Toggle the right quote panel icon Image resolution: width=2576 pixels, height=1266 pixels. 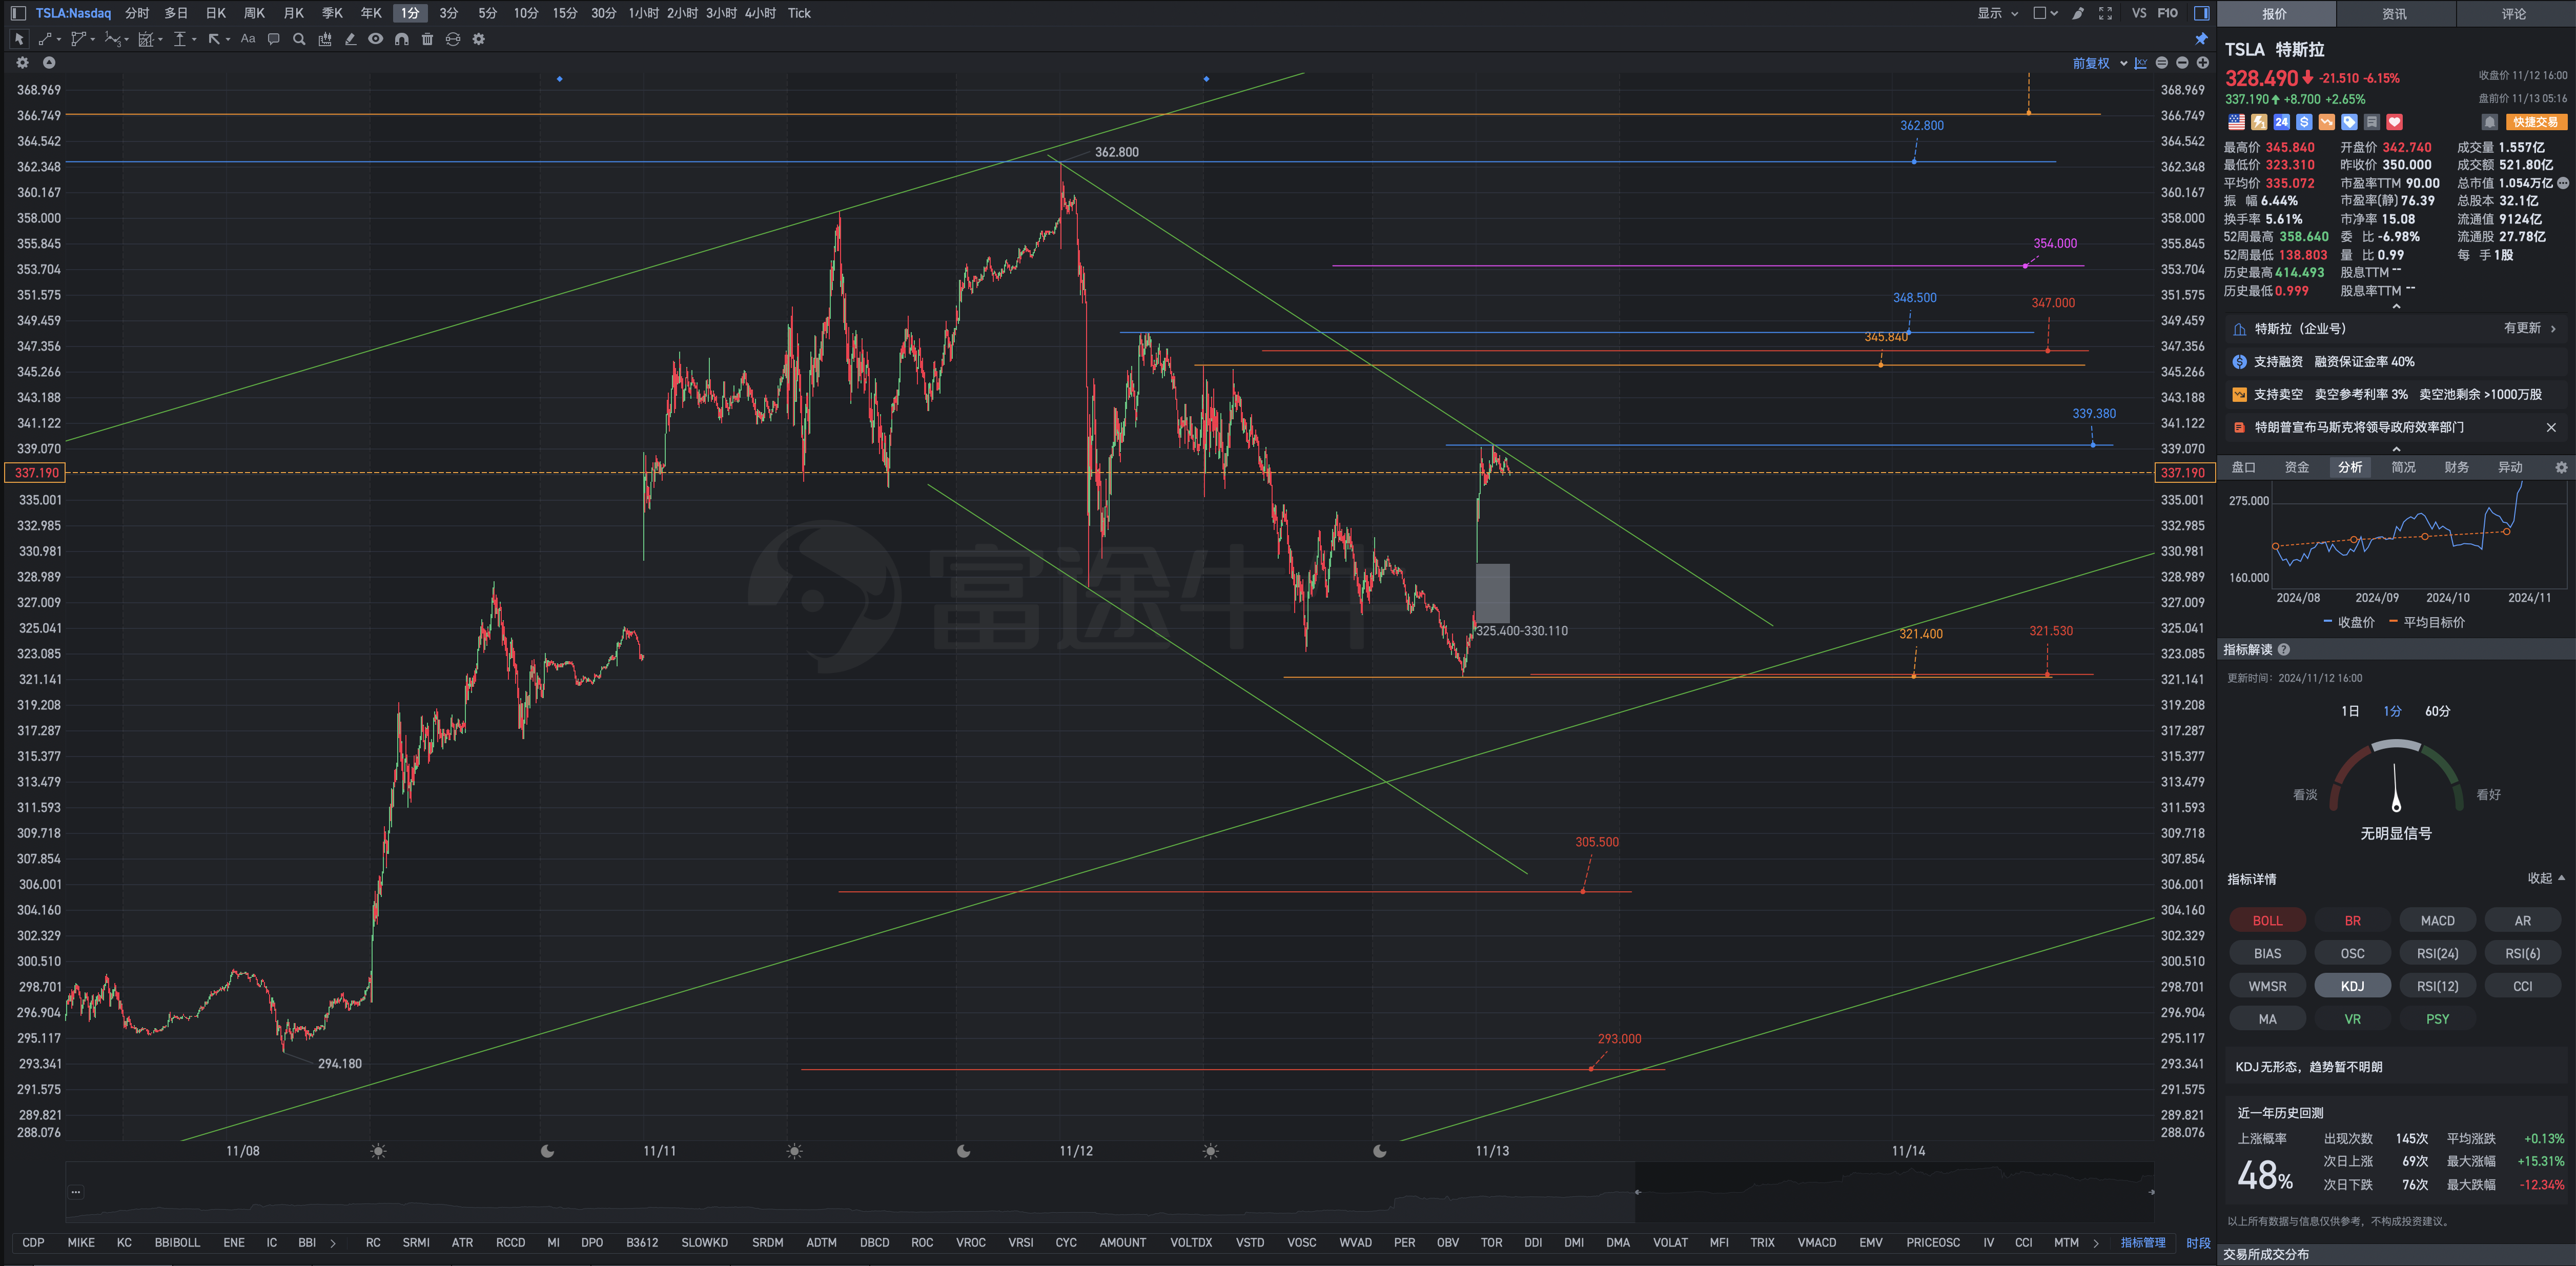pyautogui.click(x=2201, y=13)
